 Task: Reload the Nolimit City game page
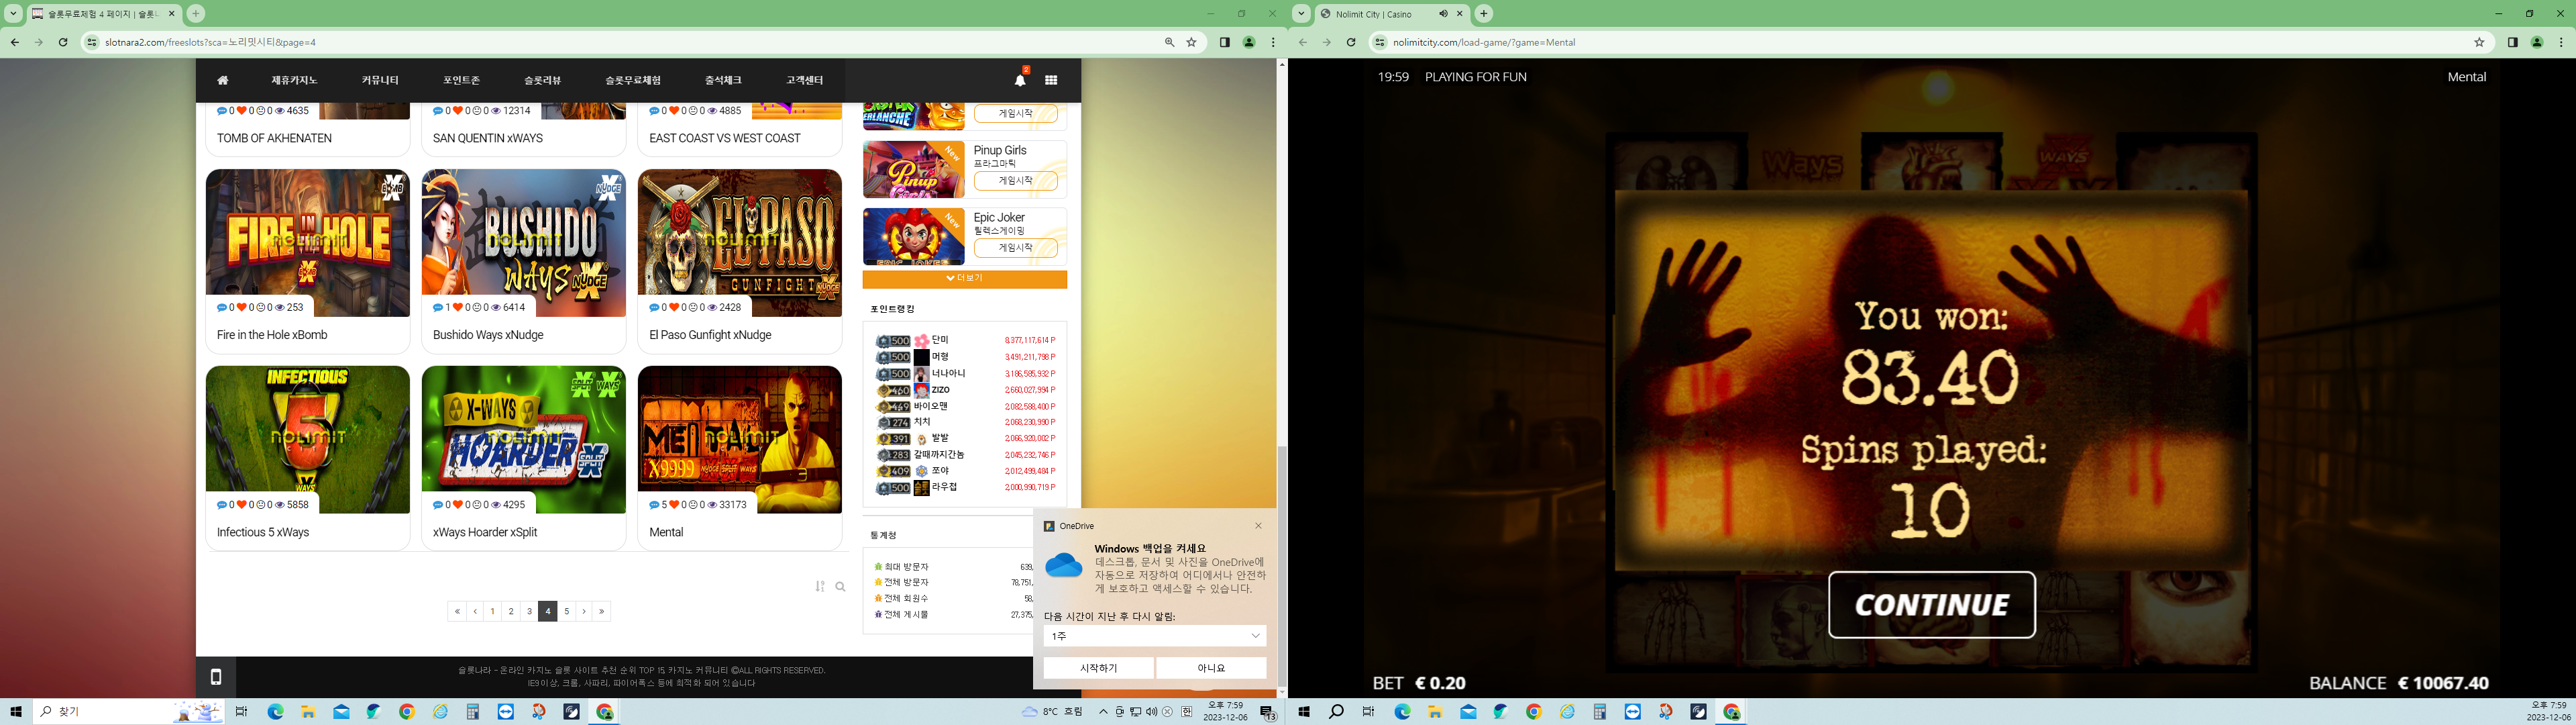tap(1351, 42)
